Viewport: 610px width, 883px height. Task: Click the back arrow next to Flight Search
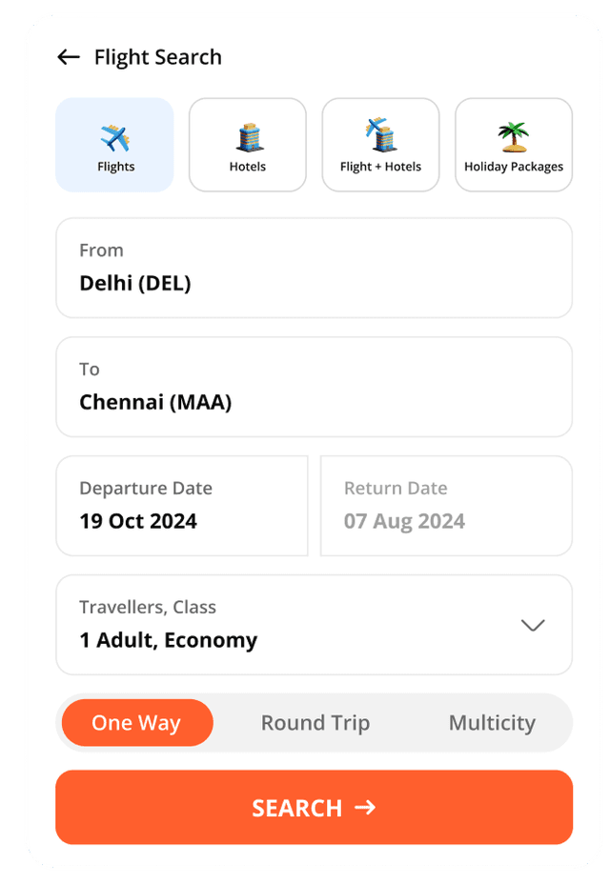click(x=67, y=57)
